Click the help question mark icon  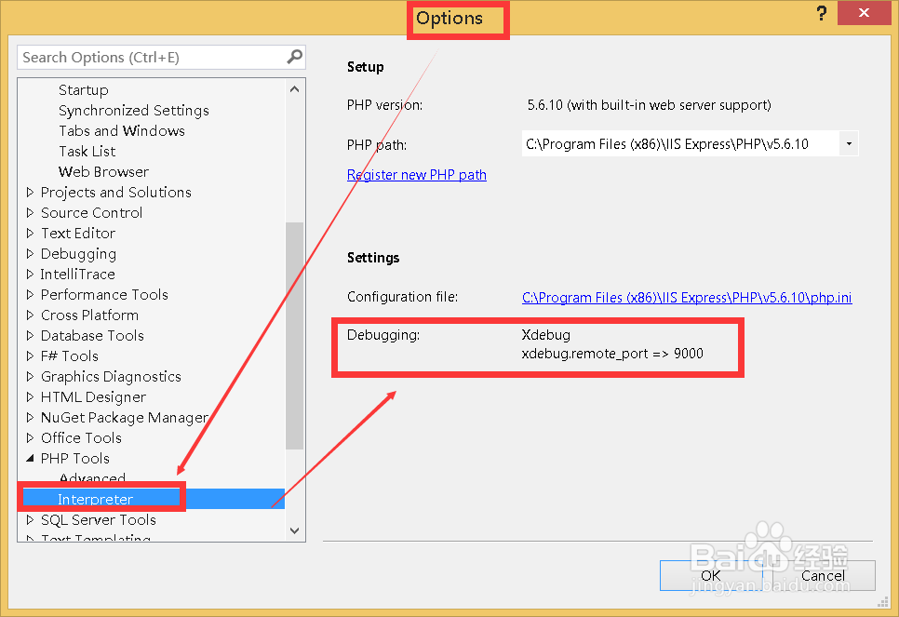pos(822,13)
